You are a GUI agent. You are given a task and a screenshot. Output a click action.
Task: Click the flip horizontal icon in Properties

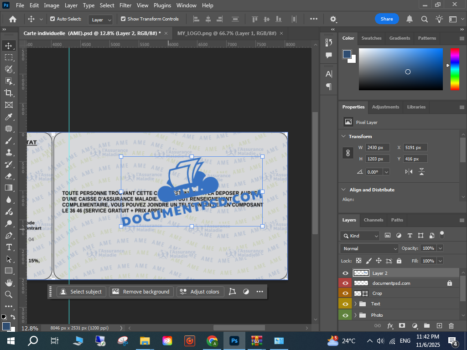click(x=409, y=172)
